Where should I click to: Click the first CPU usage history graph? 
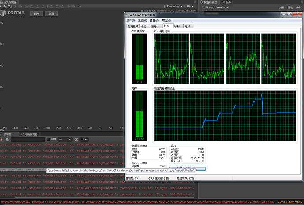point(171,59)
